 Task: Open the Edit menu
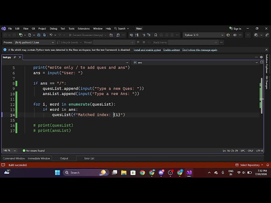tap(17, 28)
